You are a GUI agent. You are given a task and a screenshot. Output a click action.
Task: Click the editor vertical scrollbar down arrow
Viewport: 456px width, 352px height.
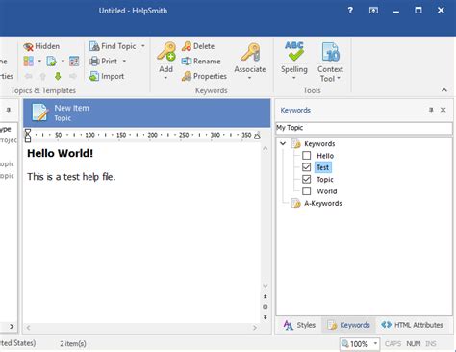click(266, 286)
